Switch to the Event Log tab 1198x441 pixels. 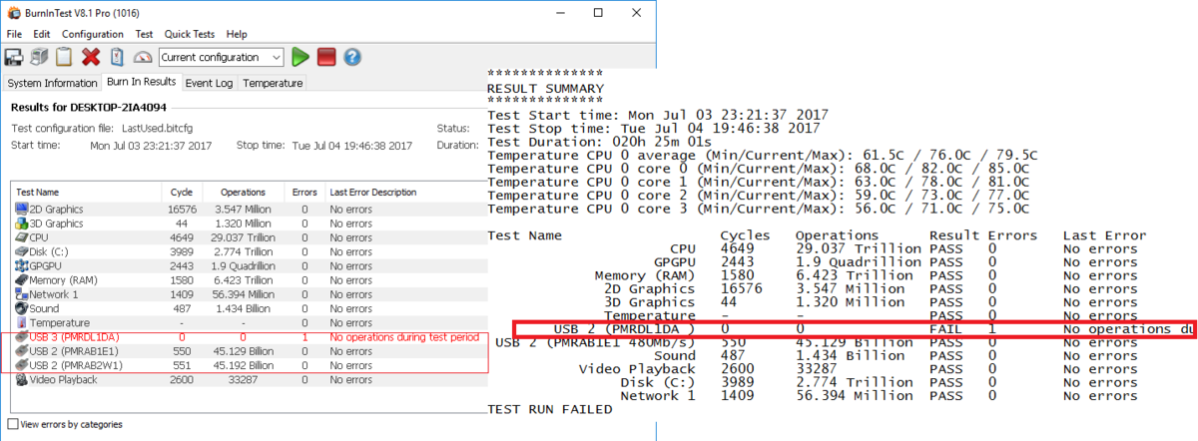[209, 83]
